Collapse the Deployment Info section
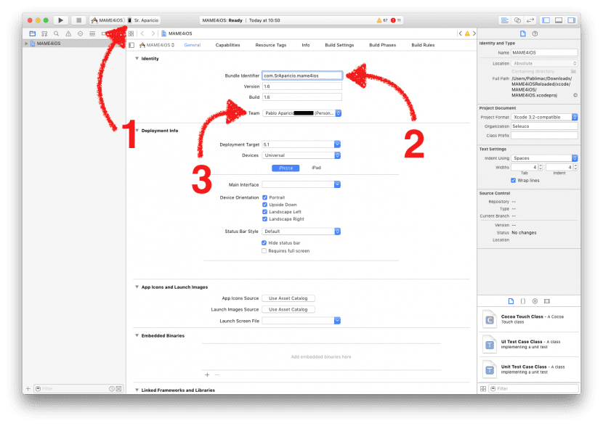Image resolution: width=603 pixels, height=426 pixels. pos(137,131)
